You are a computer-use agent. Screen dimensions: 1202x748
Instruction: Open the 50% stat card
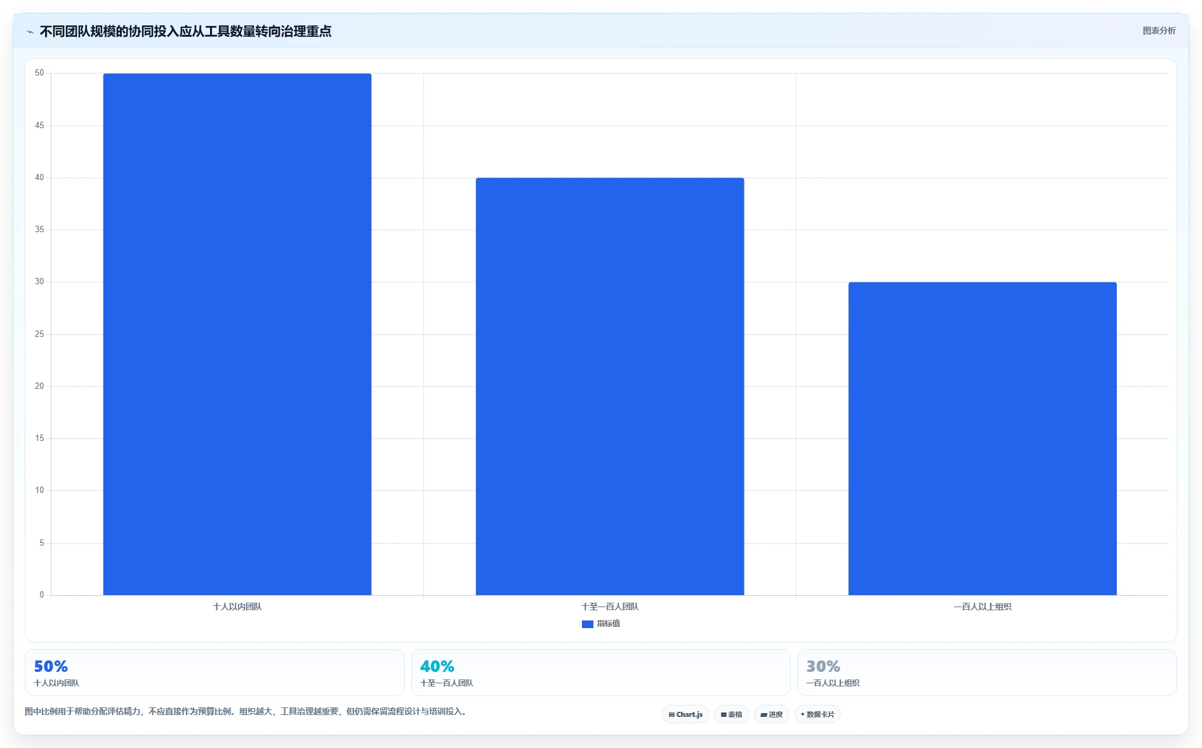coord(215,673)
